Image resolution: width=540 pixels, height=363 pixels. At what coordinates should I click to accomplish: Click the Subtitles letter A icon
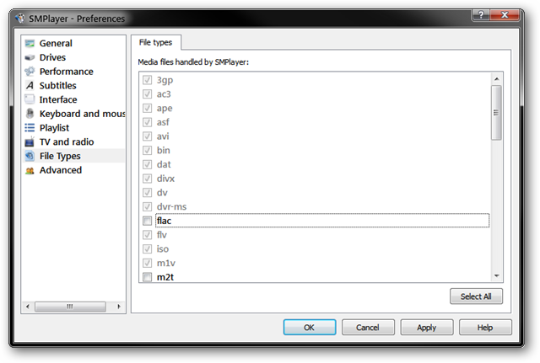[30, 85]
